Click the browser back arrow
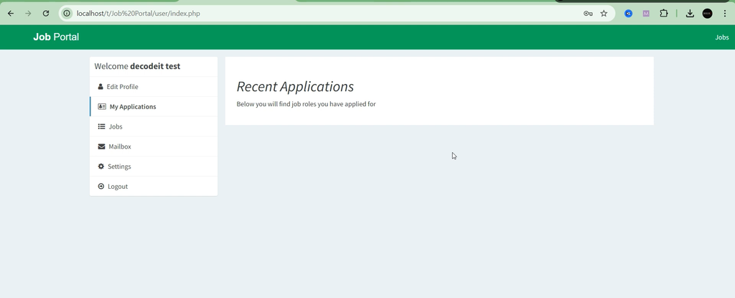The height and width of the screenshot is (298, 735). [11, 14]
